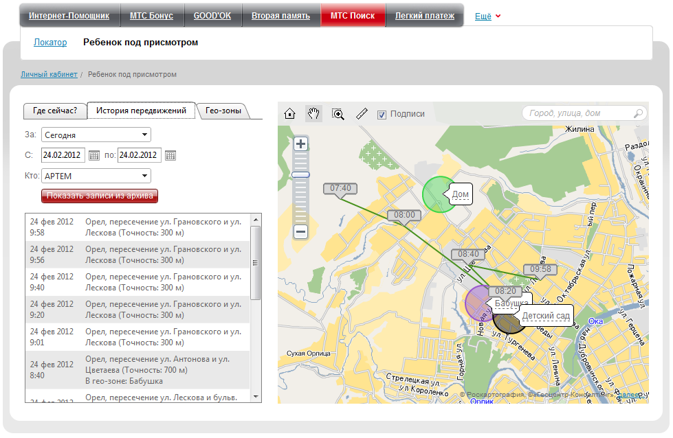Select the 9:20 history record
The height and width of the screenshot is (438, 673).
click(137, 310)
